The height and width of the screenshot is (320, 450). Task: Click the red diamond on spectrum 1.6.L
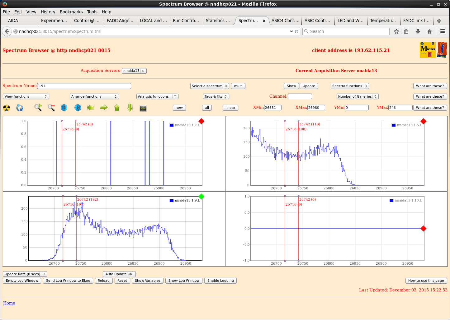pyautogui.click(x=423, y=121)
